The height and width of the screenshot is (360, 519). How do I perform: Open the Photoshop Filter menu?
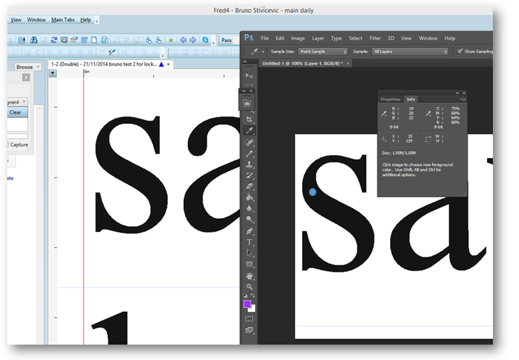[x=375, y=38]
